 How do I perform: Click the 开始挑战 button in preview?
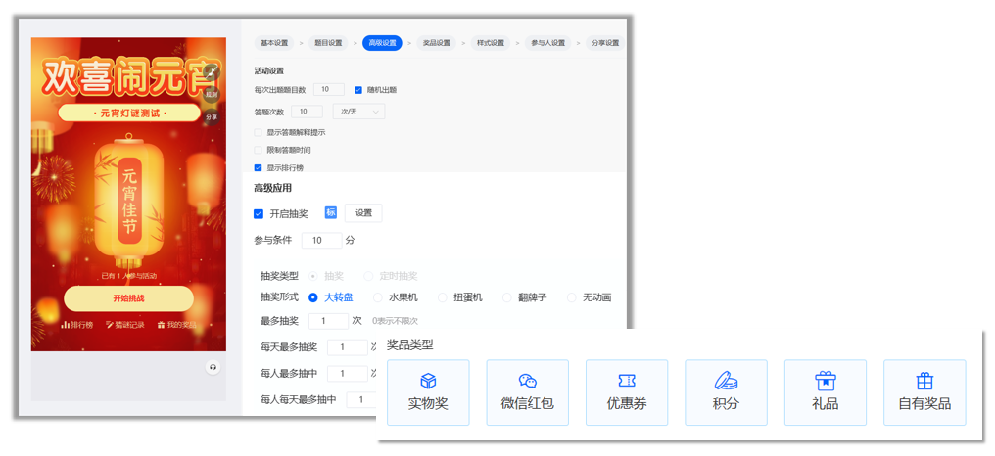click(129, 298)
